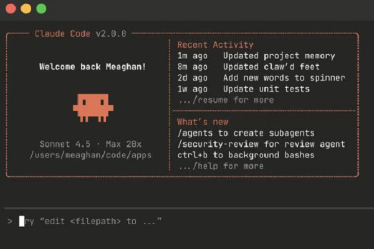This screenshot has width=374, height=249.
Task: Click the yellow minimize window button
Action: [x=26, y=9]
